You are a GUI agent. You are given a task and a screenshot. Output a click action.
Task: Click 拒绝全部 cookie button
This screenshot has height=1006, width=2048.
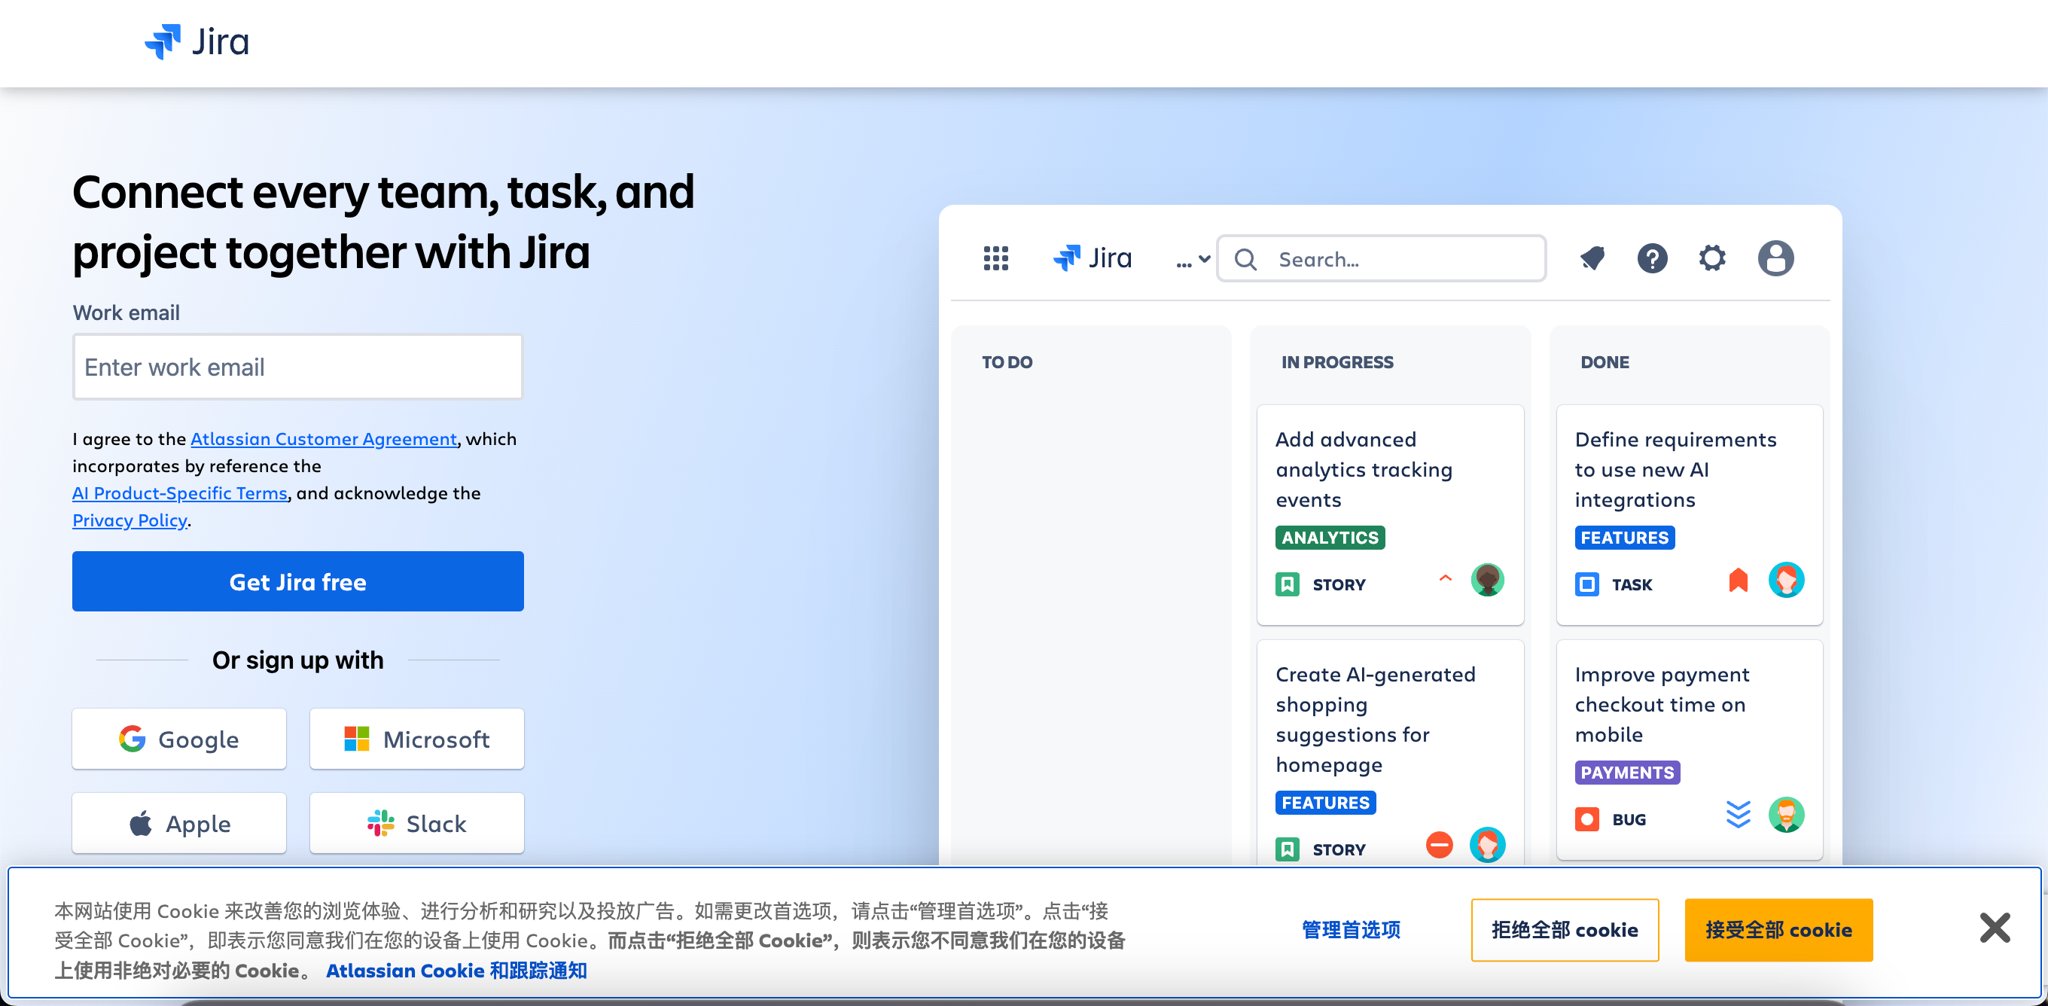tap(1564, 930)
